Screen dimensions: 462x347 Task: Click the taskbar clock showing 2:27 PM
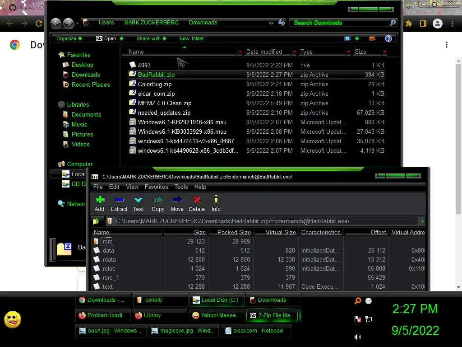pyautogui.click(x=415, y=309)
